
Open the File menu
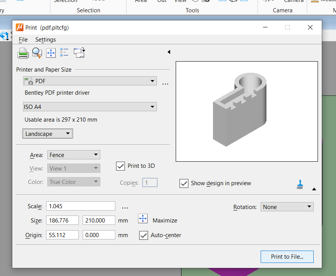23,39
